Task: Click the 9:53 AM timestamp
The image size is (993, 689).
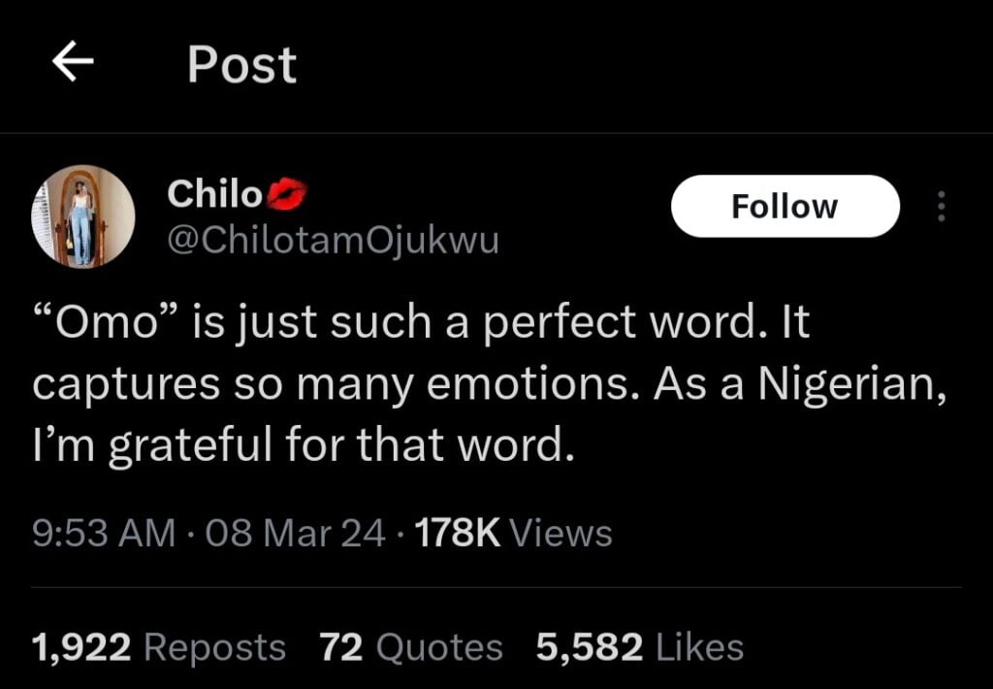Action: (x=104, y=533)
